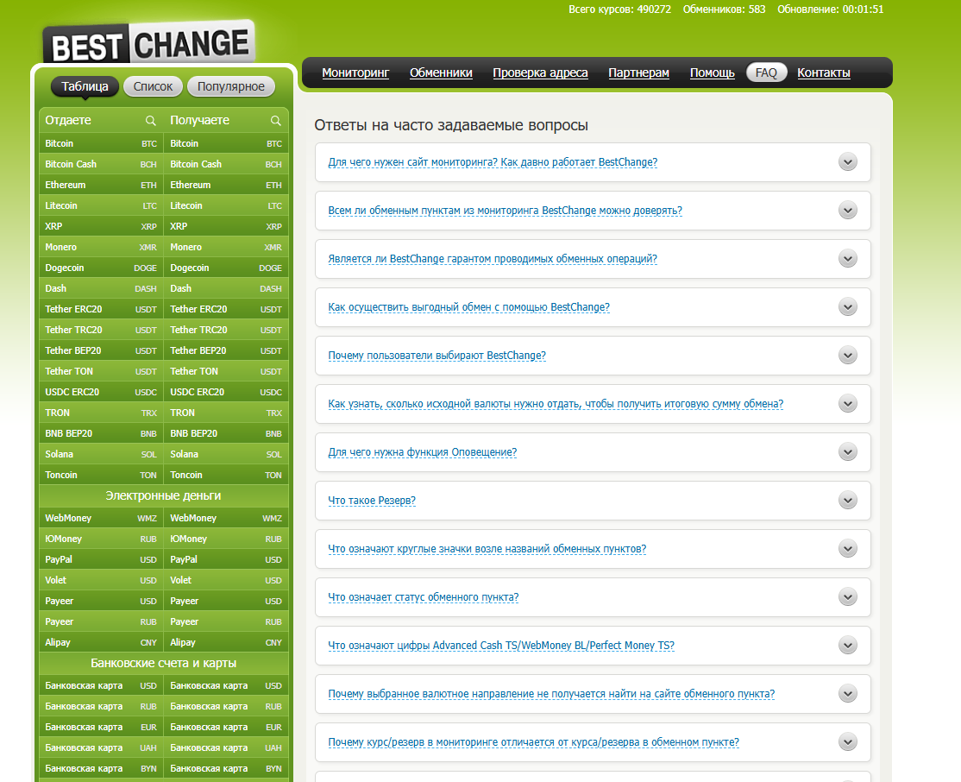This screenshot has width=961, height=782.
Task: Select Bitcoin Cash in the Отдаете column
Action: (101, 164)
